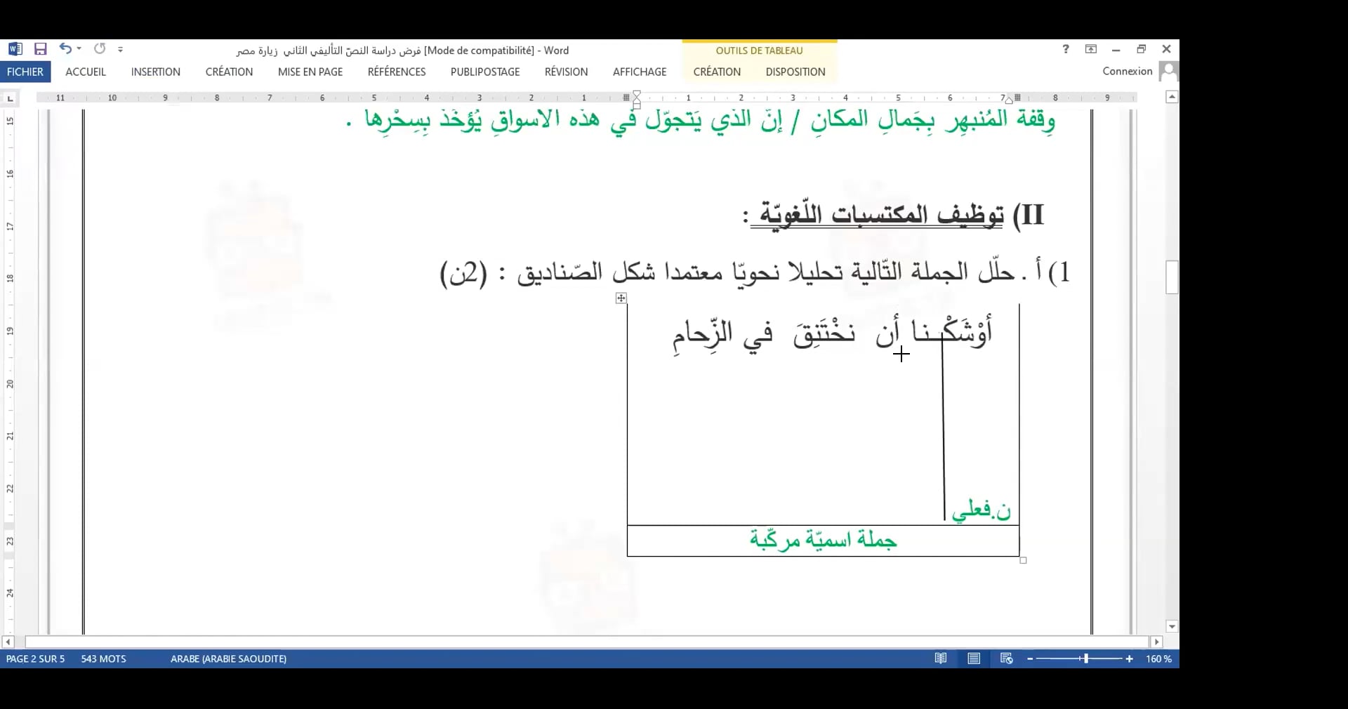Click the green label ن.فعلي in table
1348x709 pixels.
981,510
